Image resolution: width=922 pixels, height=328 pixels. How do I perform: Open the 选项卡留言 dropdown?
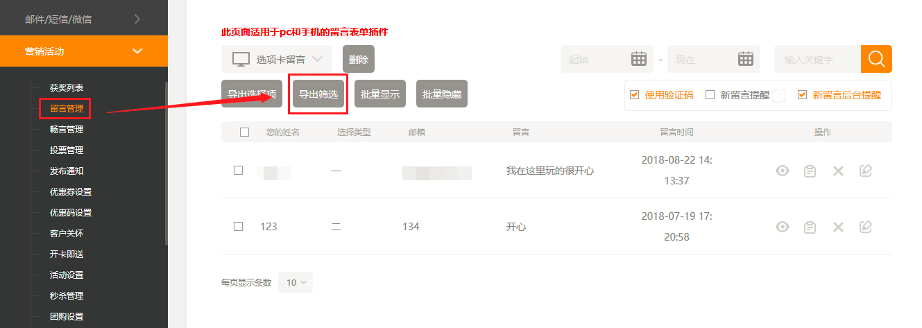[277, 59]
